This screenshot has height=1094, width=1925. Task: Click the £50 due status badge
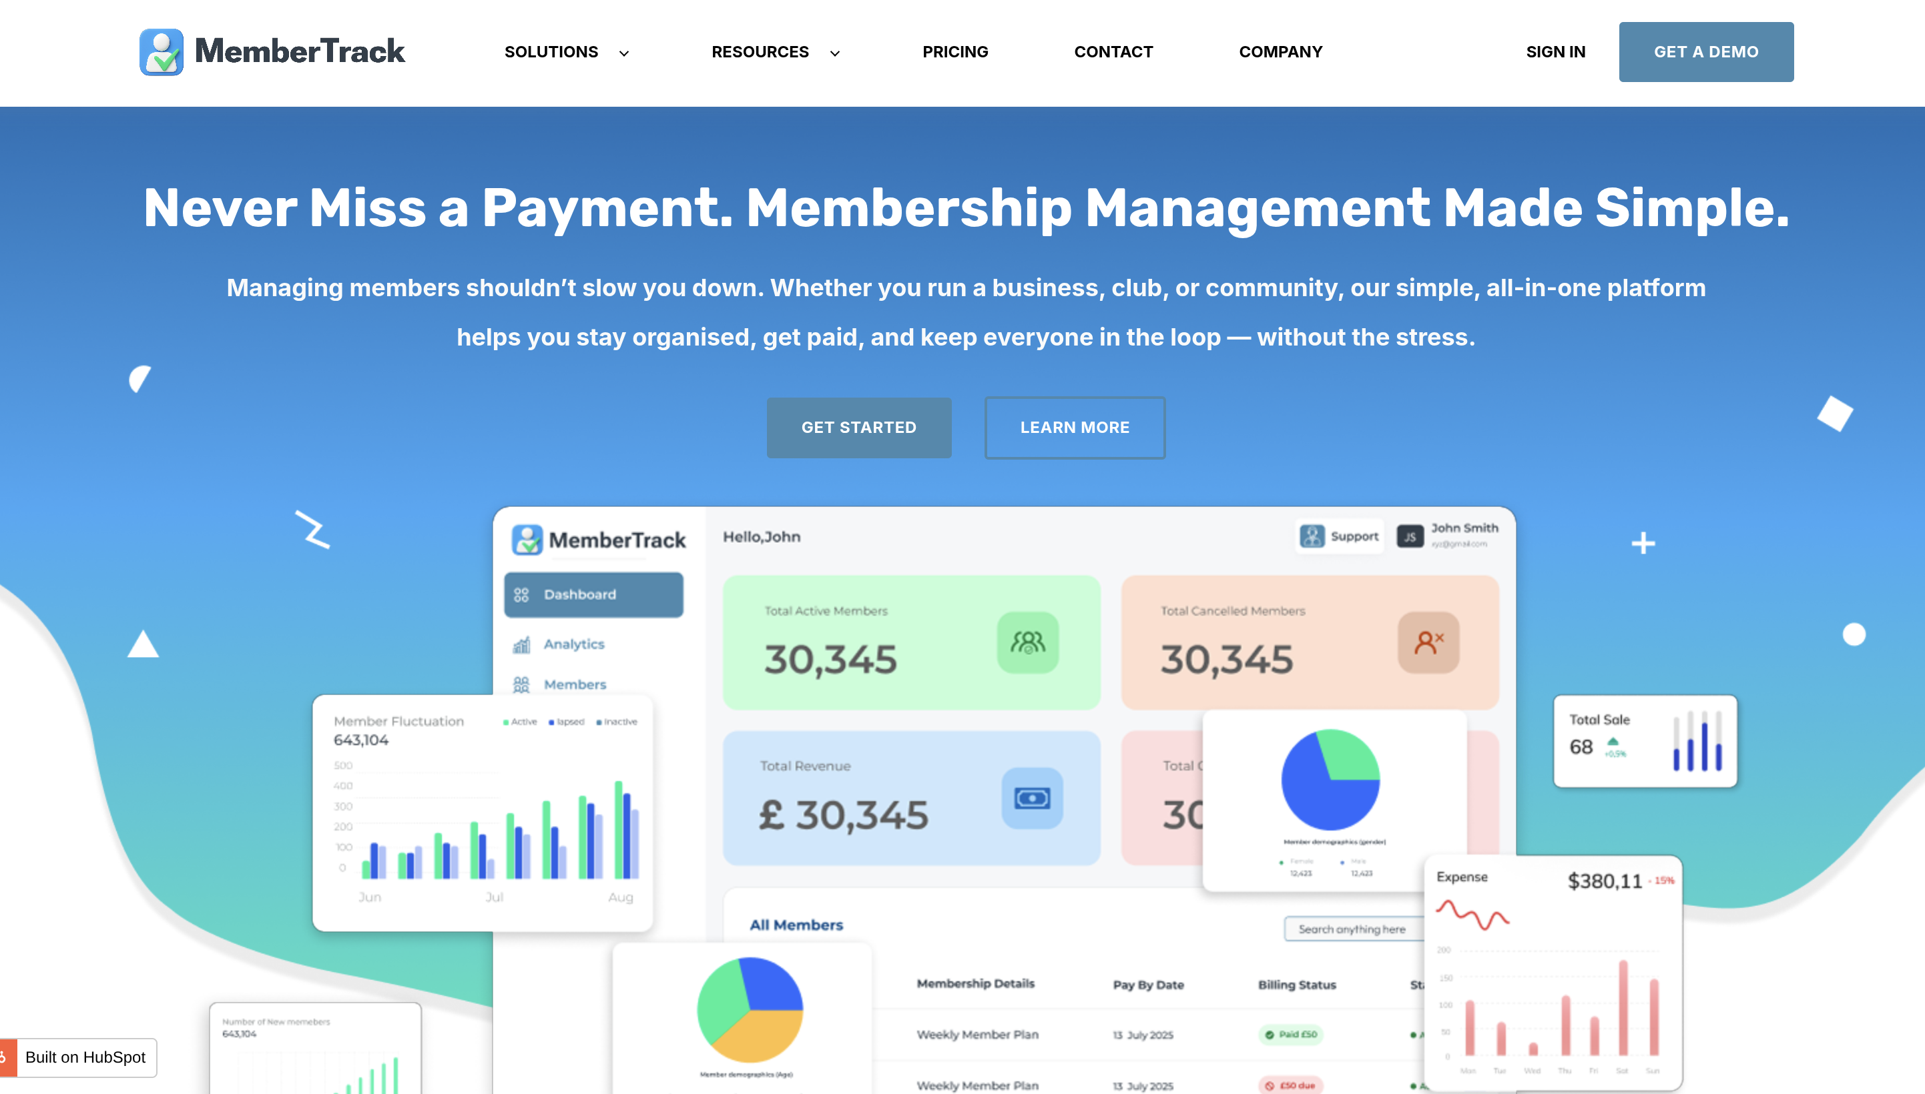tap(1290, 1085)
